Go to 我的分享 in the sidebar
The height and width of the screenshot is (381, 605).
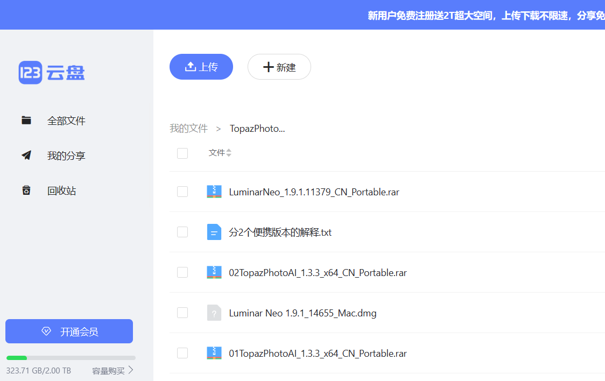[x=66, y=156]
